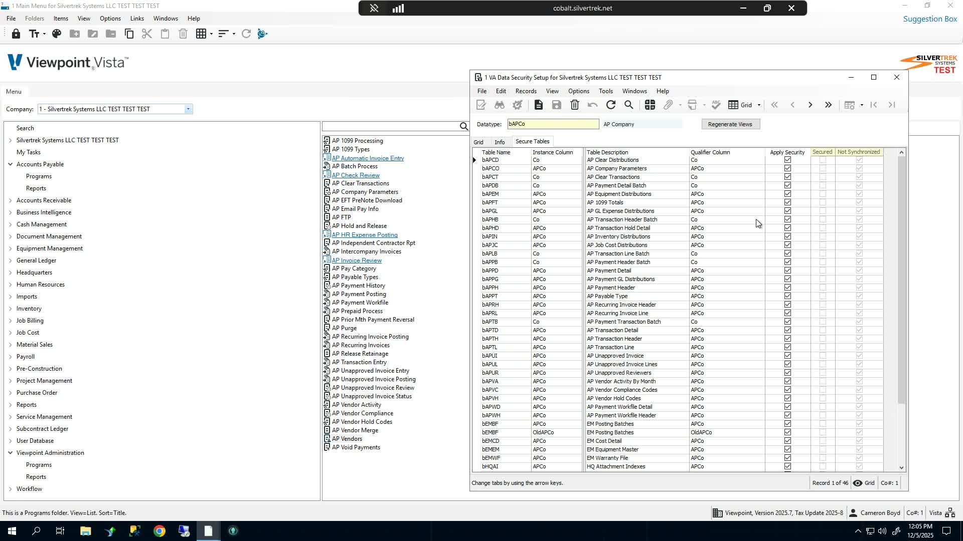Image resolution: width=963 pixels, height=541 pixels.
Task: Expand the Accounts Receivable folder
Action: [x=11, y=200]
